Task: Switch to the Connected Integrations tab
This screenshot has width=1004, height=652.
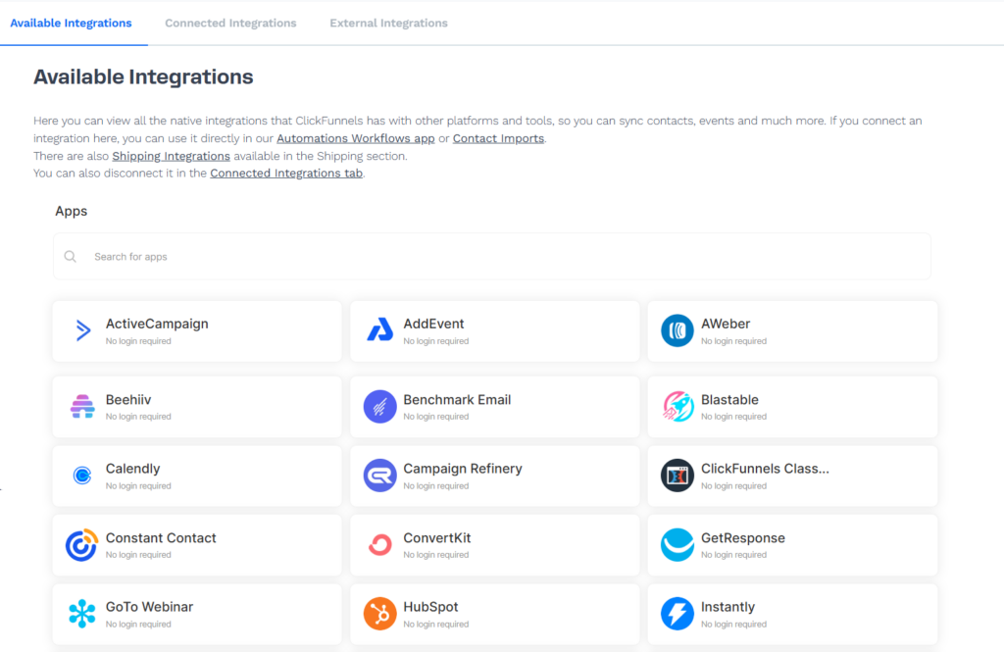Action: click(230, 23)
